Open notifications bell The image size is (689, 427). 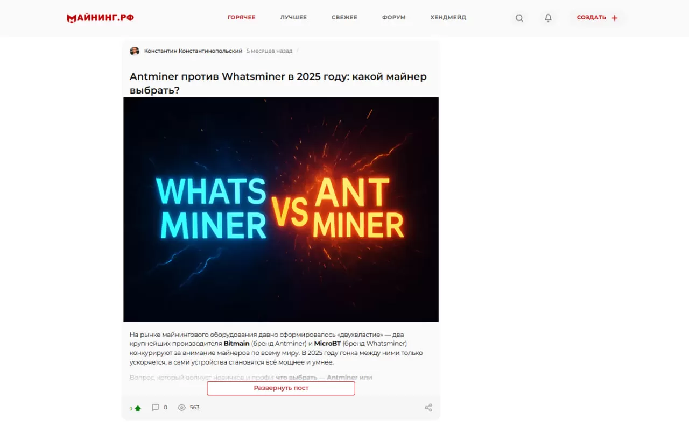(548, 18)
